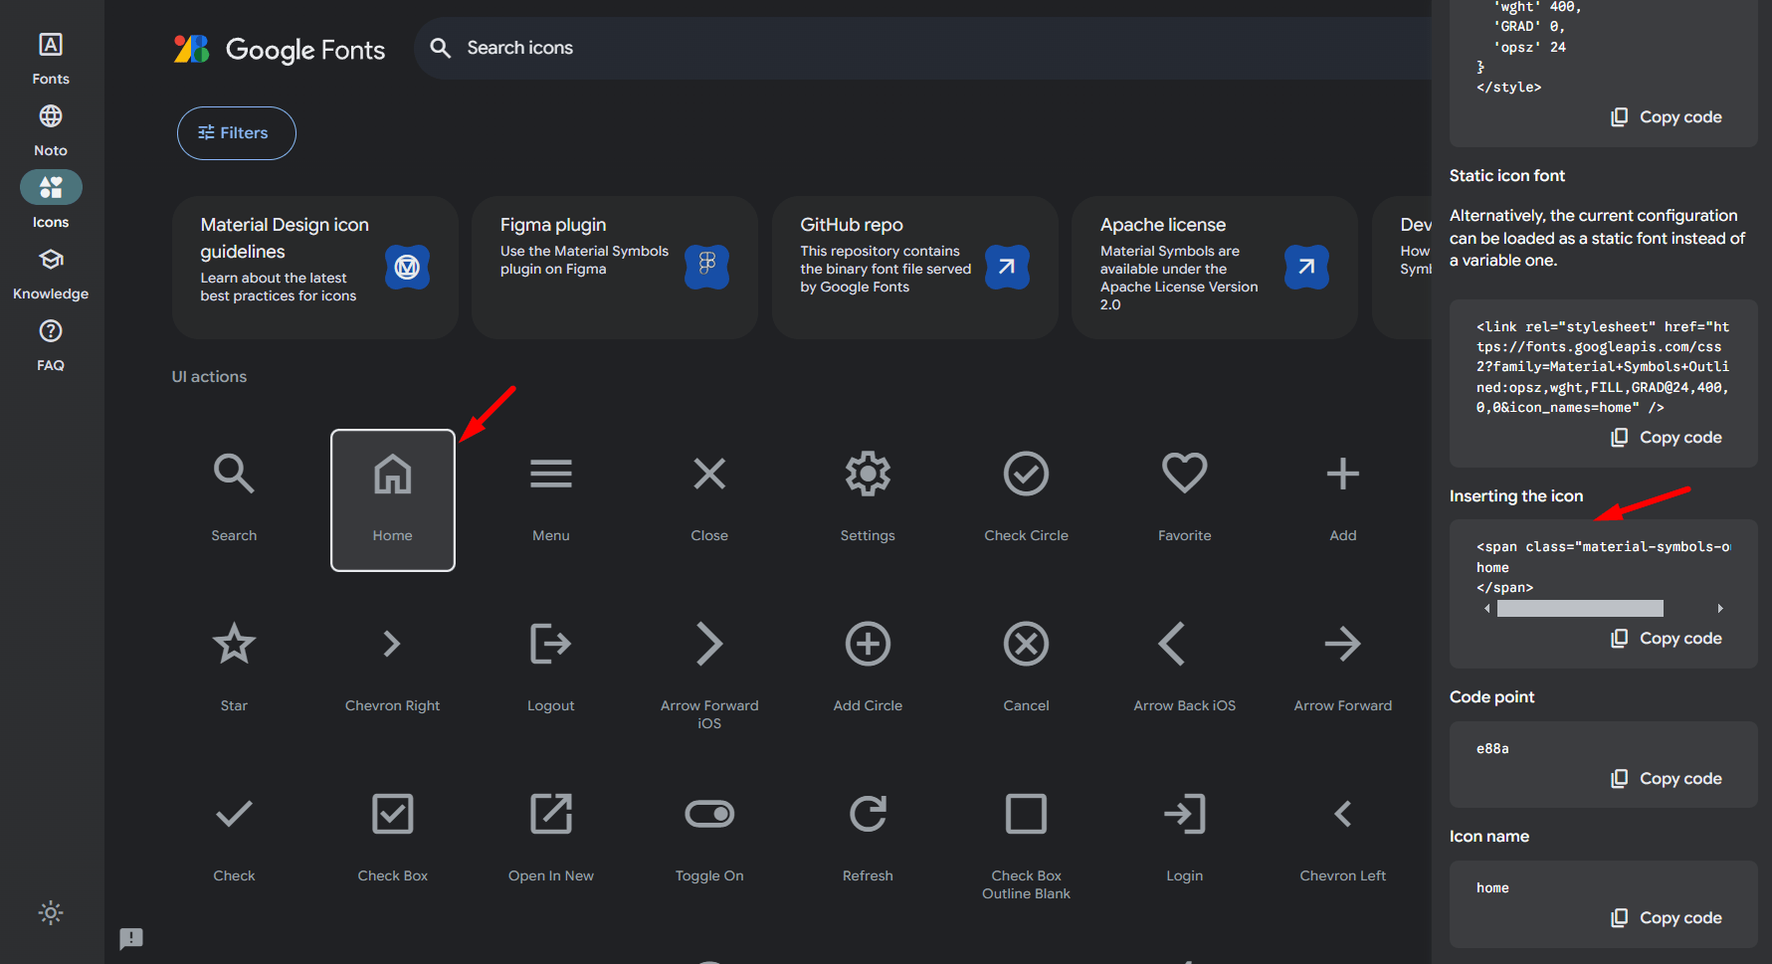Switch to the Icons section

(51, 202)
